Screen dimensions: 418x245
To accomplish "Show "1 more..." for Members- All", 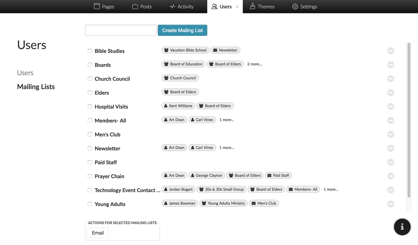I will [226, 120].
